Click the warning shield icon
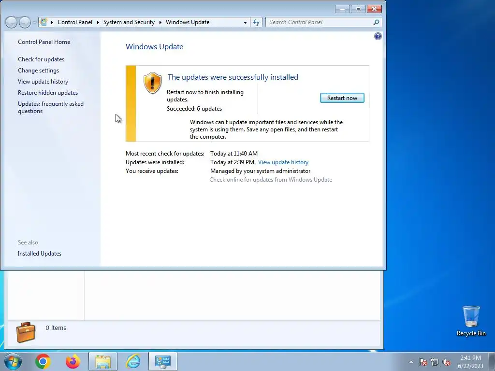Screen dimensions: 495x371 click(152, 83)
